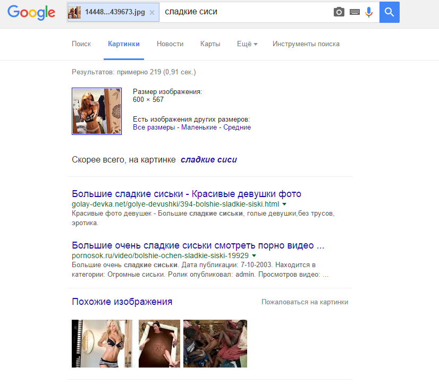Start voice search with the microphone icon

tap(369, 12)
